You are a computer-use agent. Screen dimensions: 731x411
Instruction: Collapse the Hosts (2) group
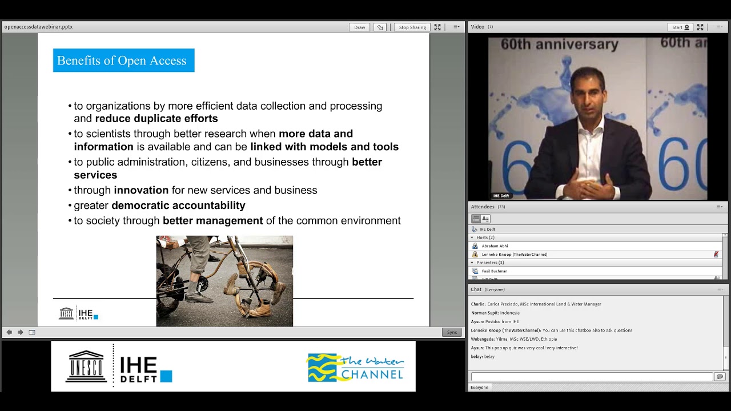coord(472,237)
